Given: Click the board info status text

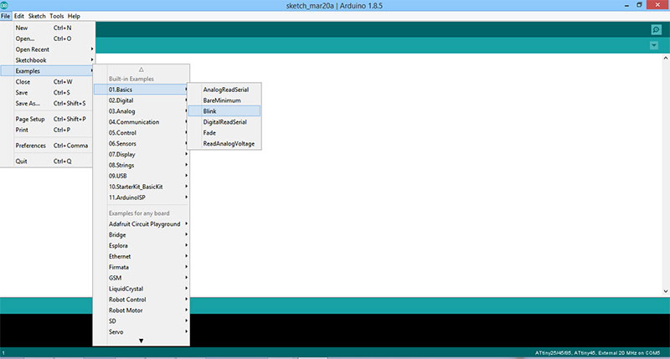Looking at the screenshot, I should point(597,353).
